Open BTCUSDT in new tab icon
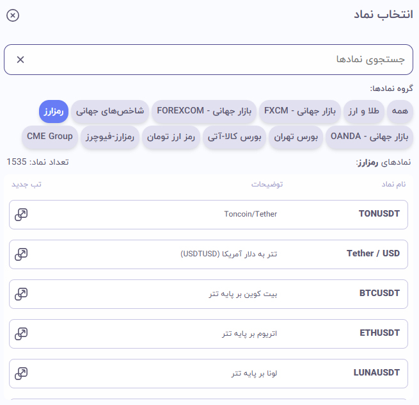 point(21,294)
